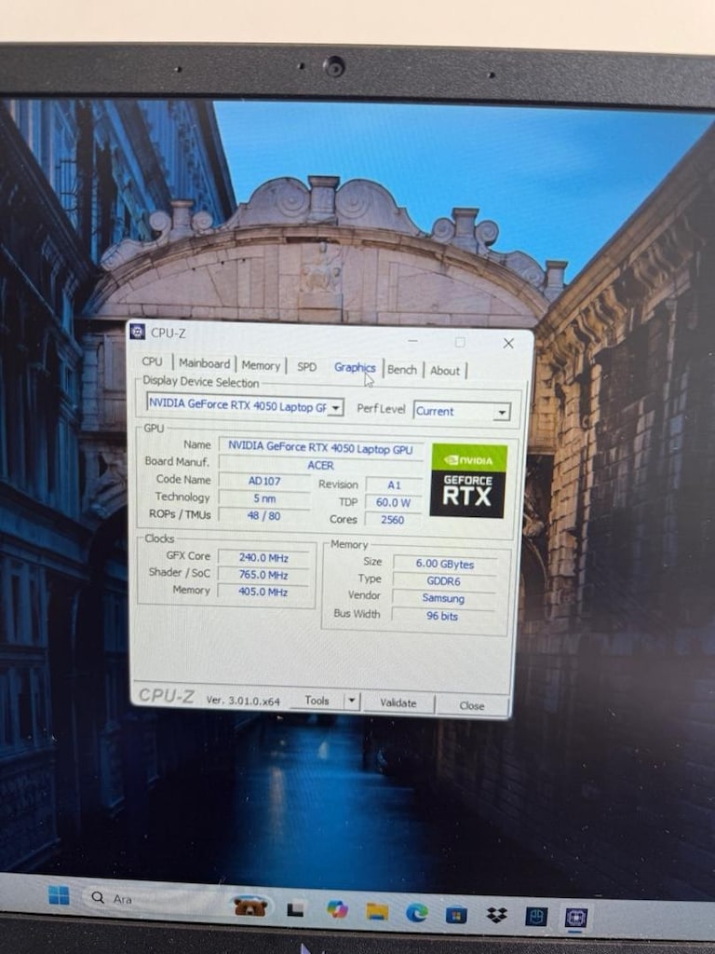Click the Close button at bottom

coord(472,706)
